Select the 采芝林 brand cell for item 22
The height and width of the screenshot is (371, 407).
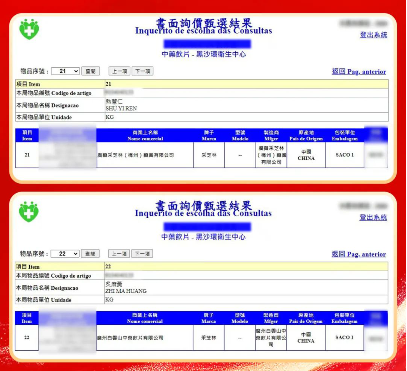click(209, 338)
